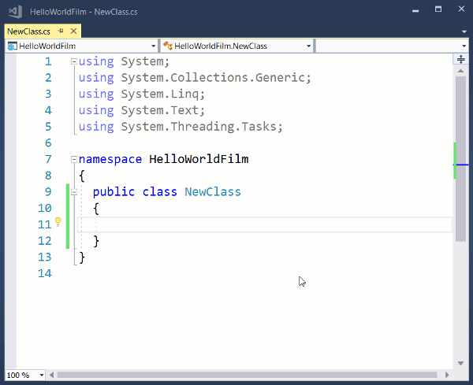Close the NewClass.cs tab
This screenshot has height=385, width=473.
pos(73,31)
